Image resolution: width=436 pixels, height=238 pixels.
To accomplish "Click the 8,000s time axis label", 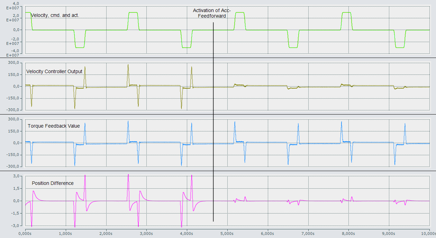I will (349, 234).
